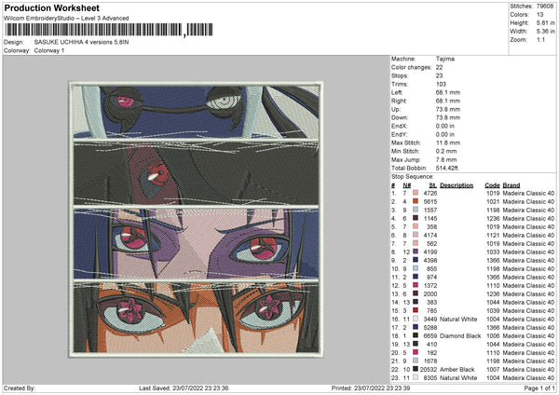Click the 'Printed: 23/07/2022 23:23:39' footer
The width and height of the screenshot is (559, 395).
[x=371, y=388]
